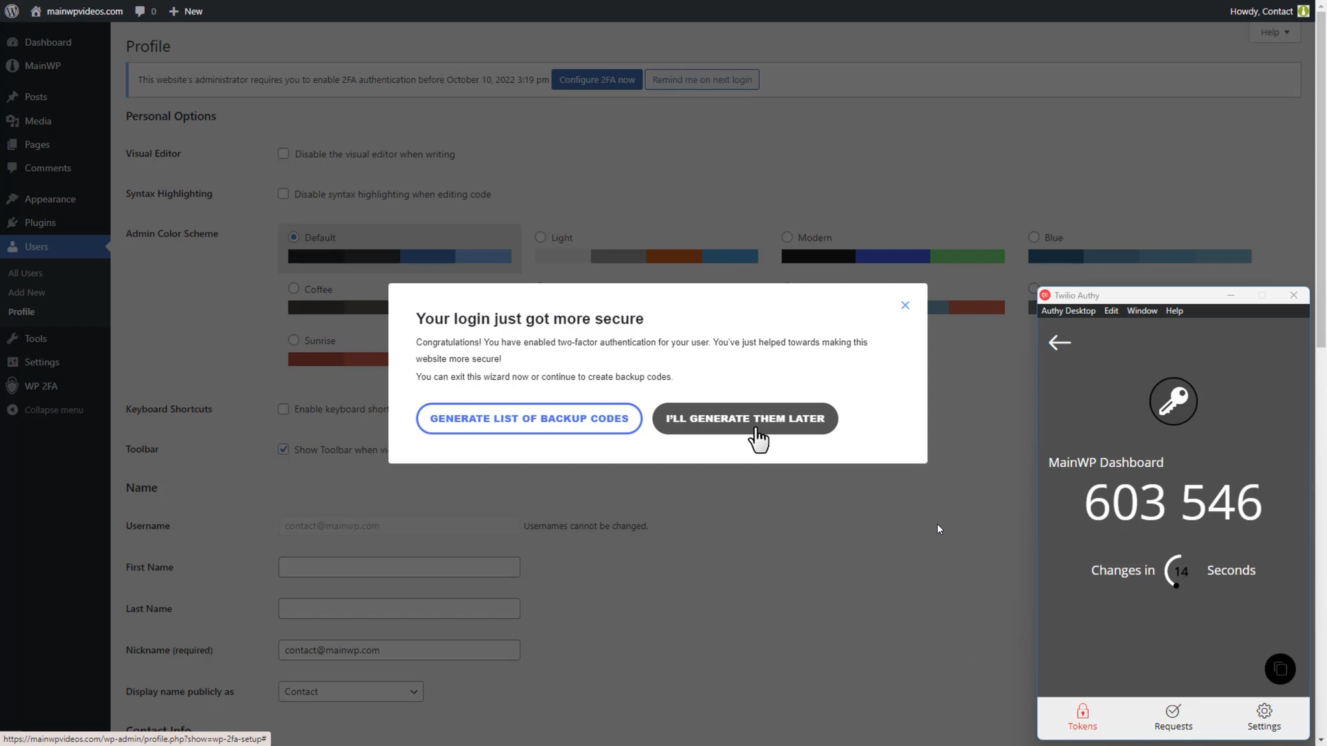Open the Display name publicly dropdown
Image resolution: width=1327 pixels, height=746 pixels.
(350, 691)
